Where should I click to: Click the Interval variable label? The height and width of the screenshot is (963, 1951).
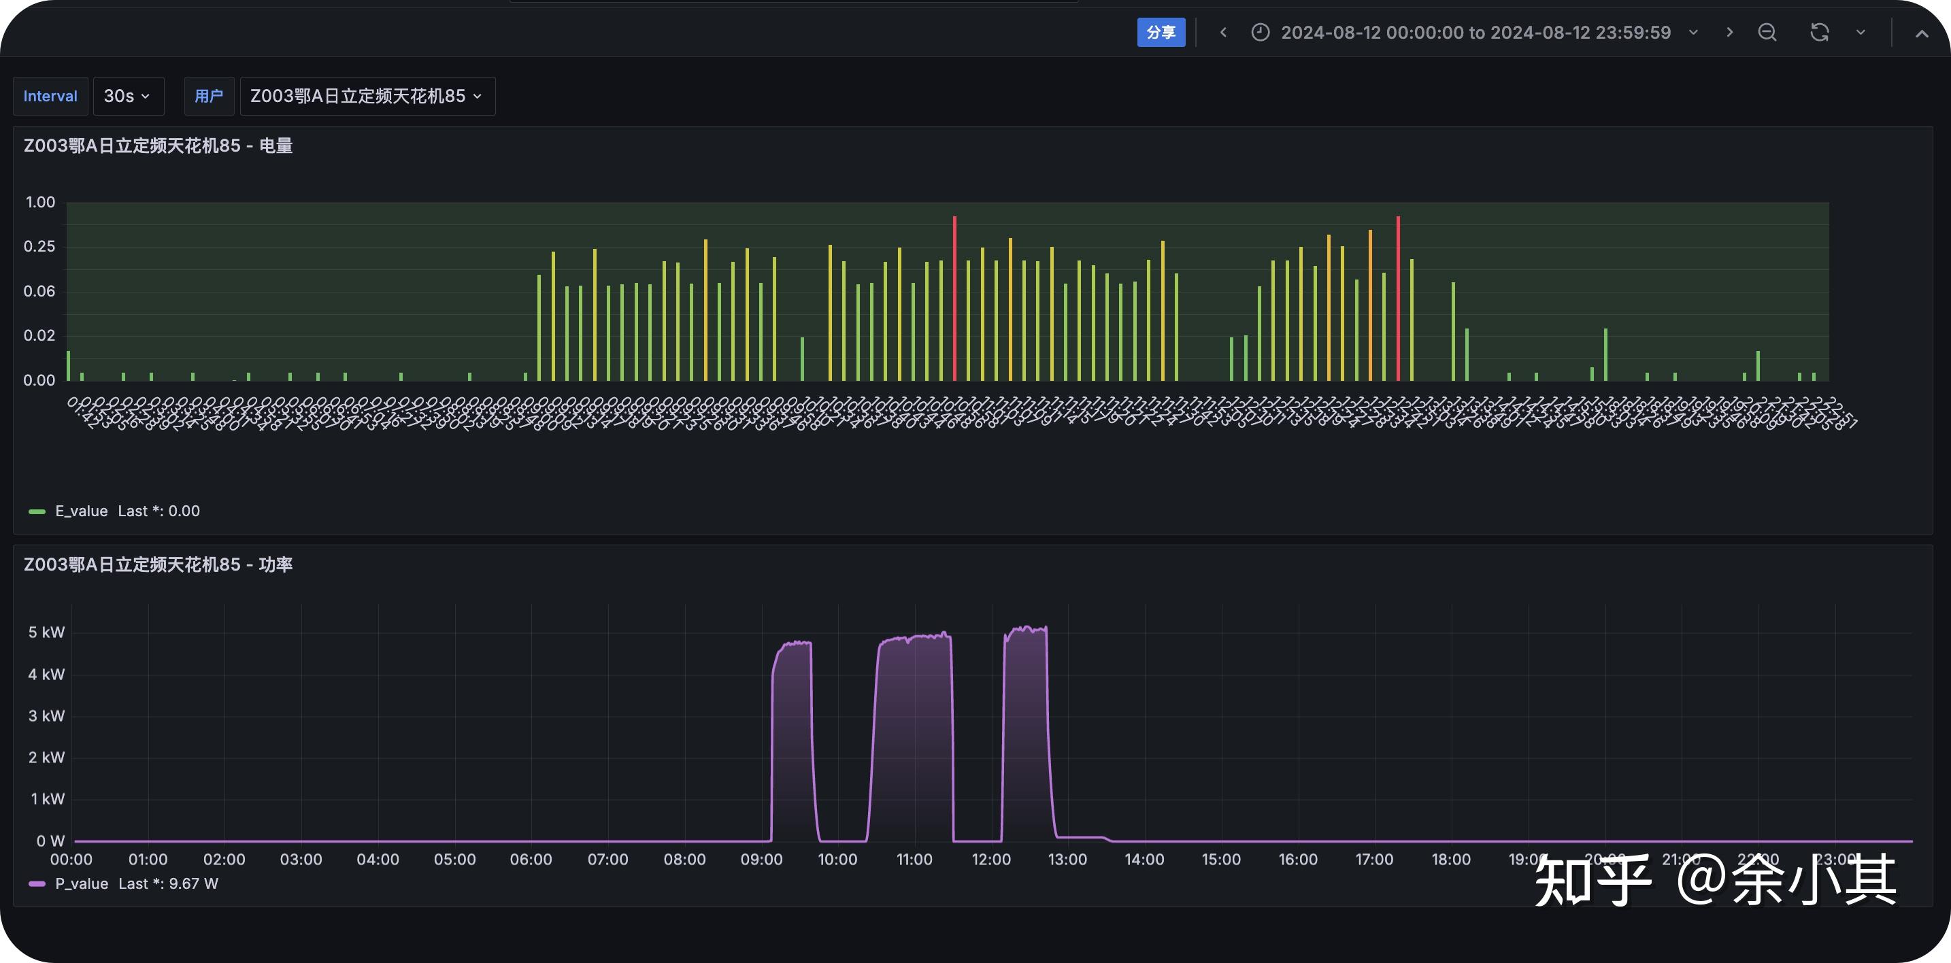tap(50, 96)
